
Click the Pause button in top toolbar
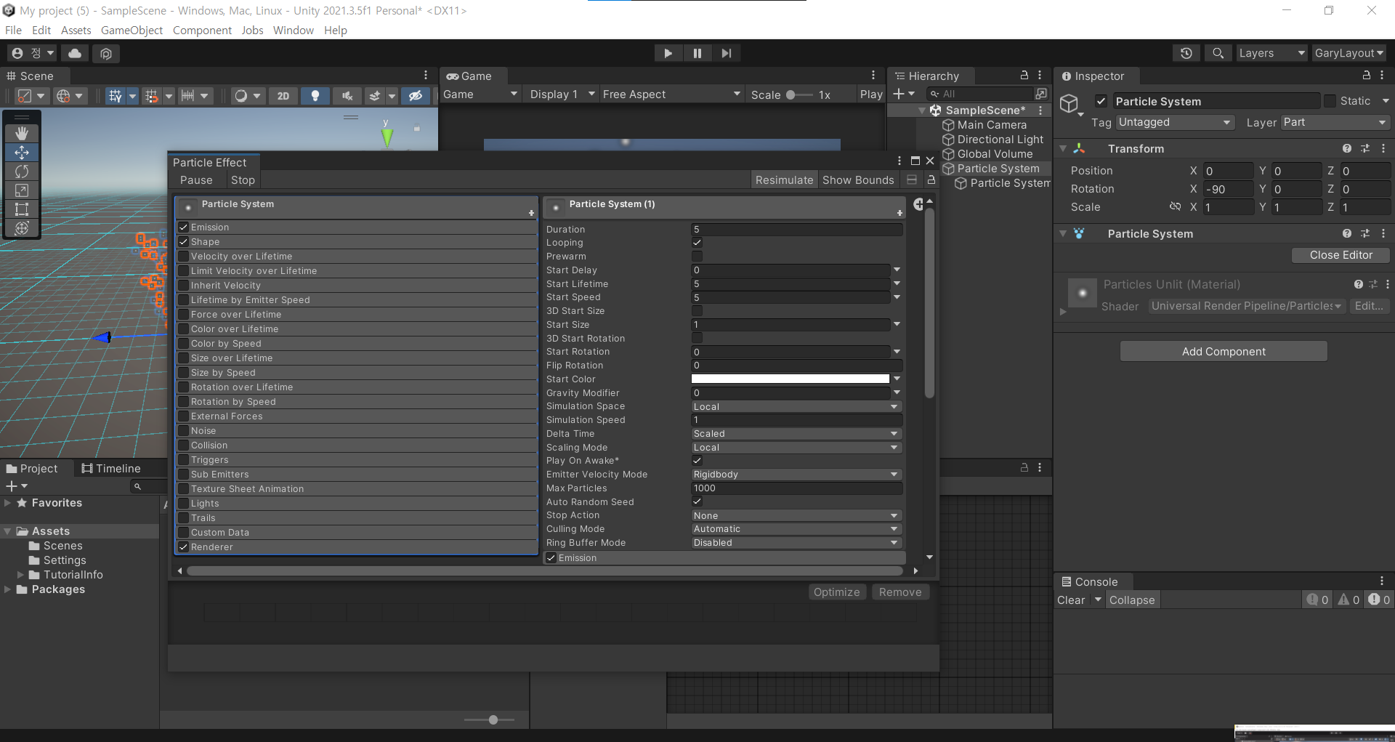697,53
